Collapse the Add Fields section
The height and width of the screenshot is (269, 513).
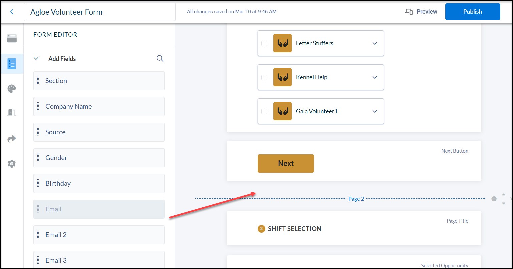tap(36, 59)
